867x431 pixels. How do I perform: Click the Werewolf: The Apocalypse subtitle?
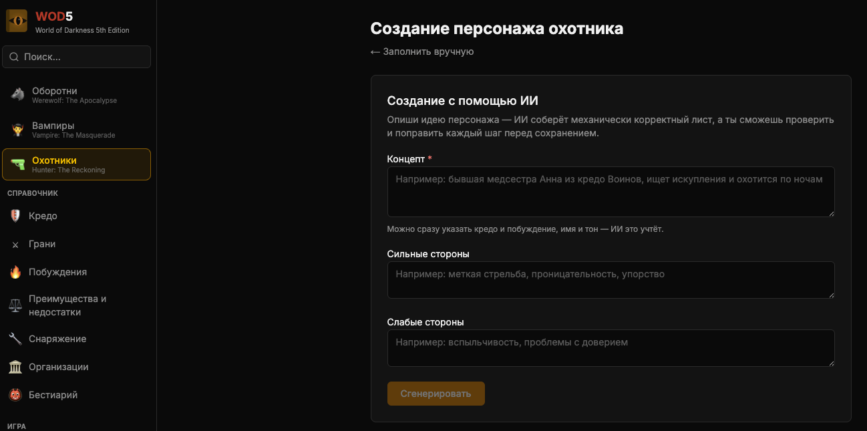tap(75, 101)
